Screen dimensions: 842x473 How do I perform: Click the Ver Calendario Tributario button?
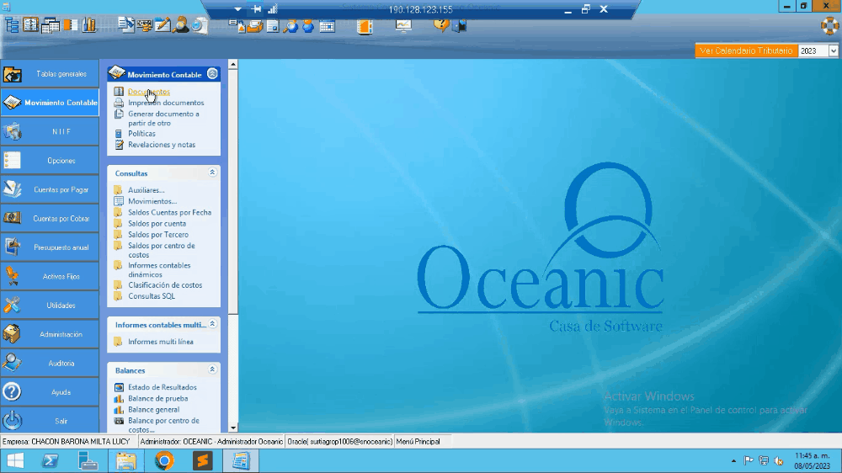[746, 51]
